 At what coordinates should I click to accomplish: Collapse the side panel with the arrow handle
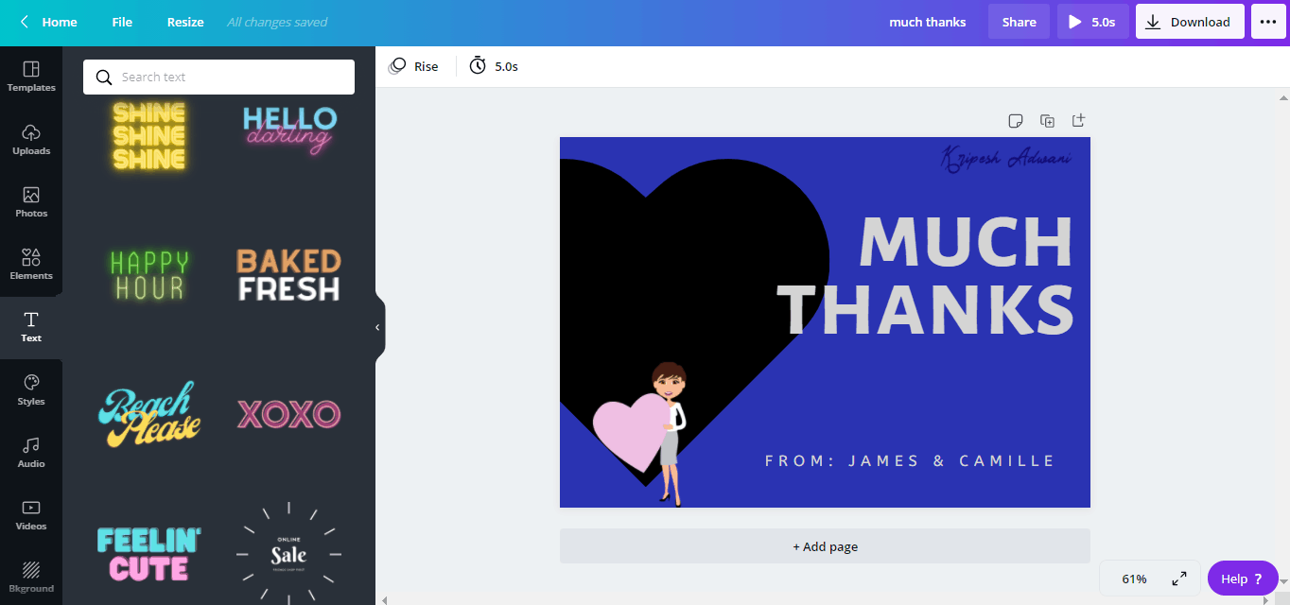(x=377, y=327)
